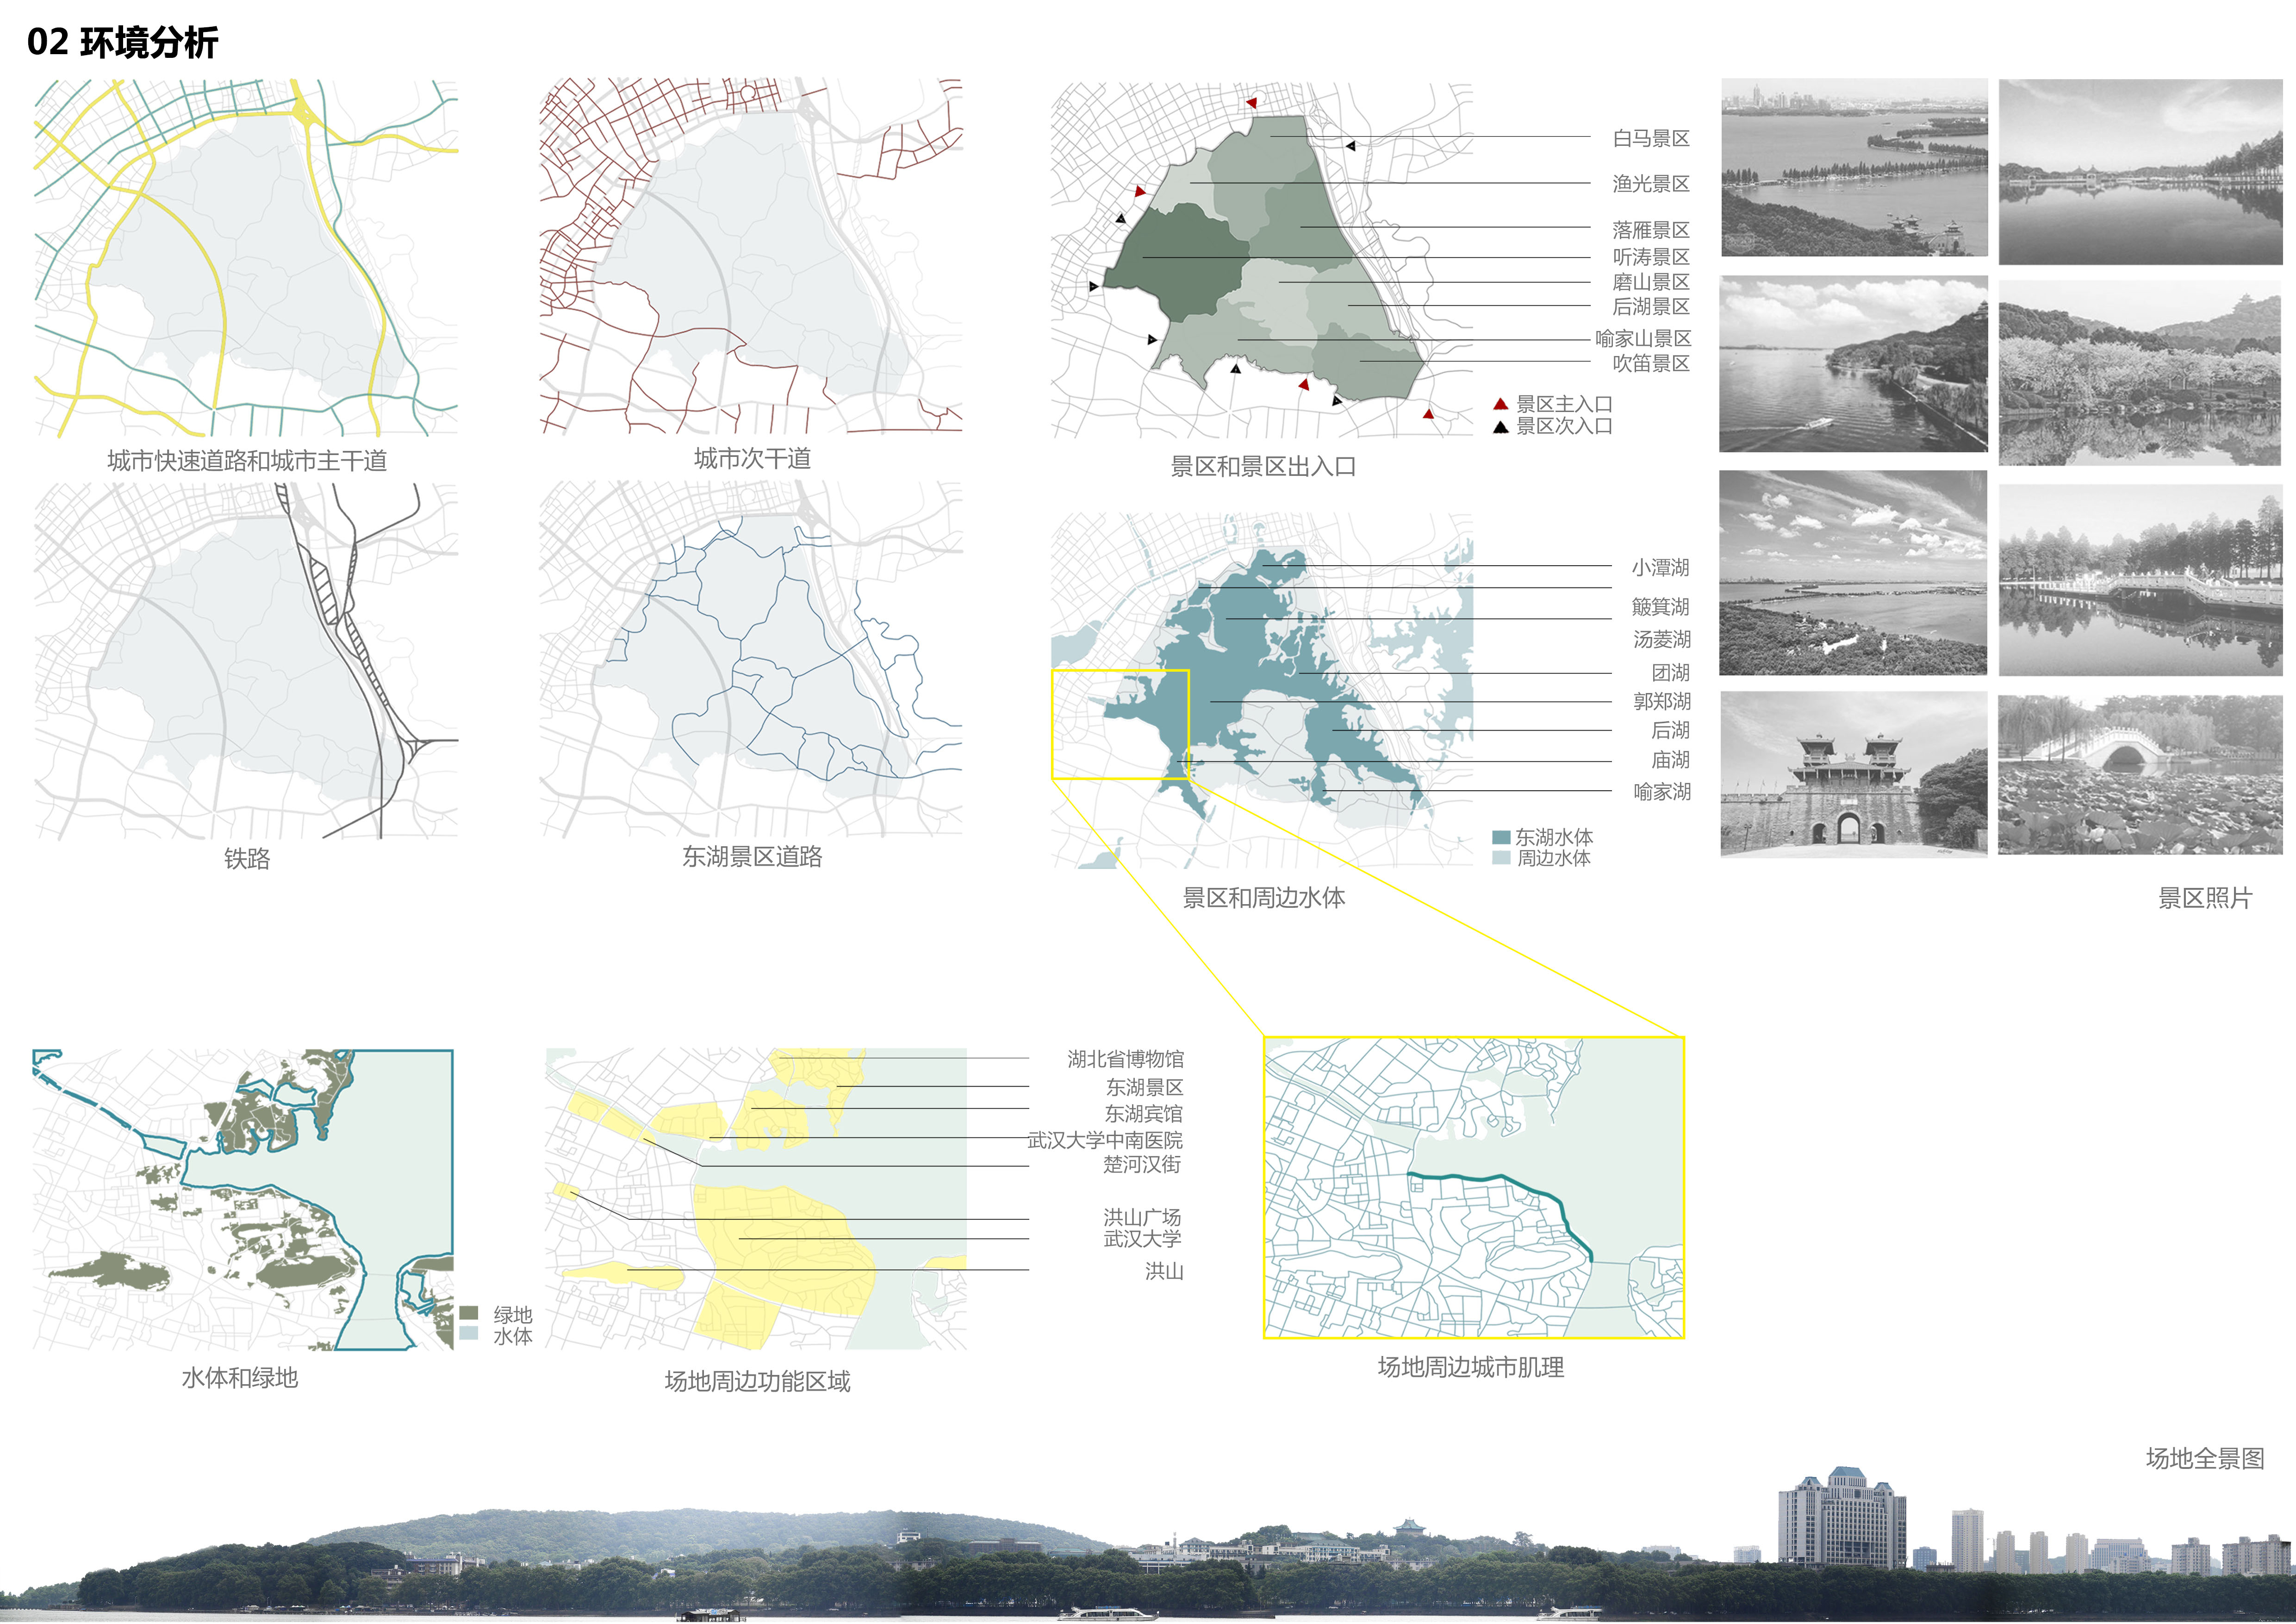Click the 落雁景区 label

point(1651,230)
